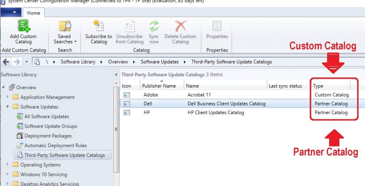Click the Windows 10 Servicing folder icon

point(16,174)
